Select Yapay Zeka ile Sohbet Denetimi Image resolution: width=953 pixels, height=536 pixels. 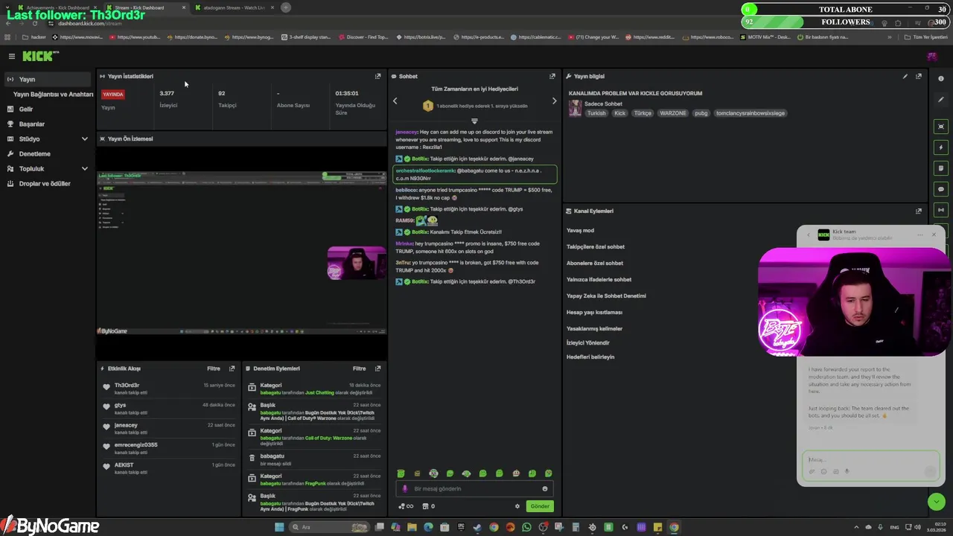606,296
